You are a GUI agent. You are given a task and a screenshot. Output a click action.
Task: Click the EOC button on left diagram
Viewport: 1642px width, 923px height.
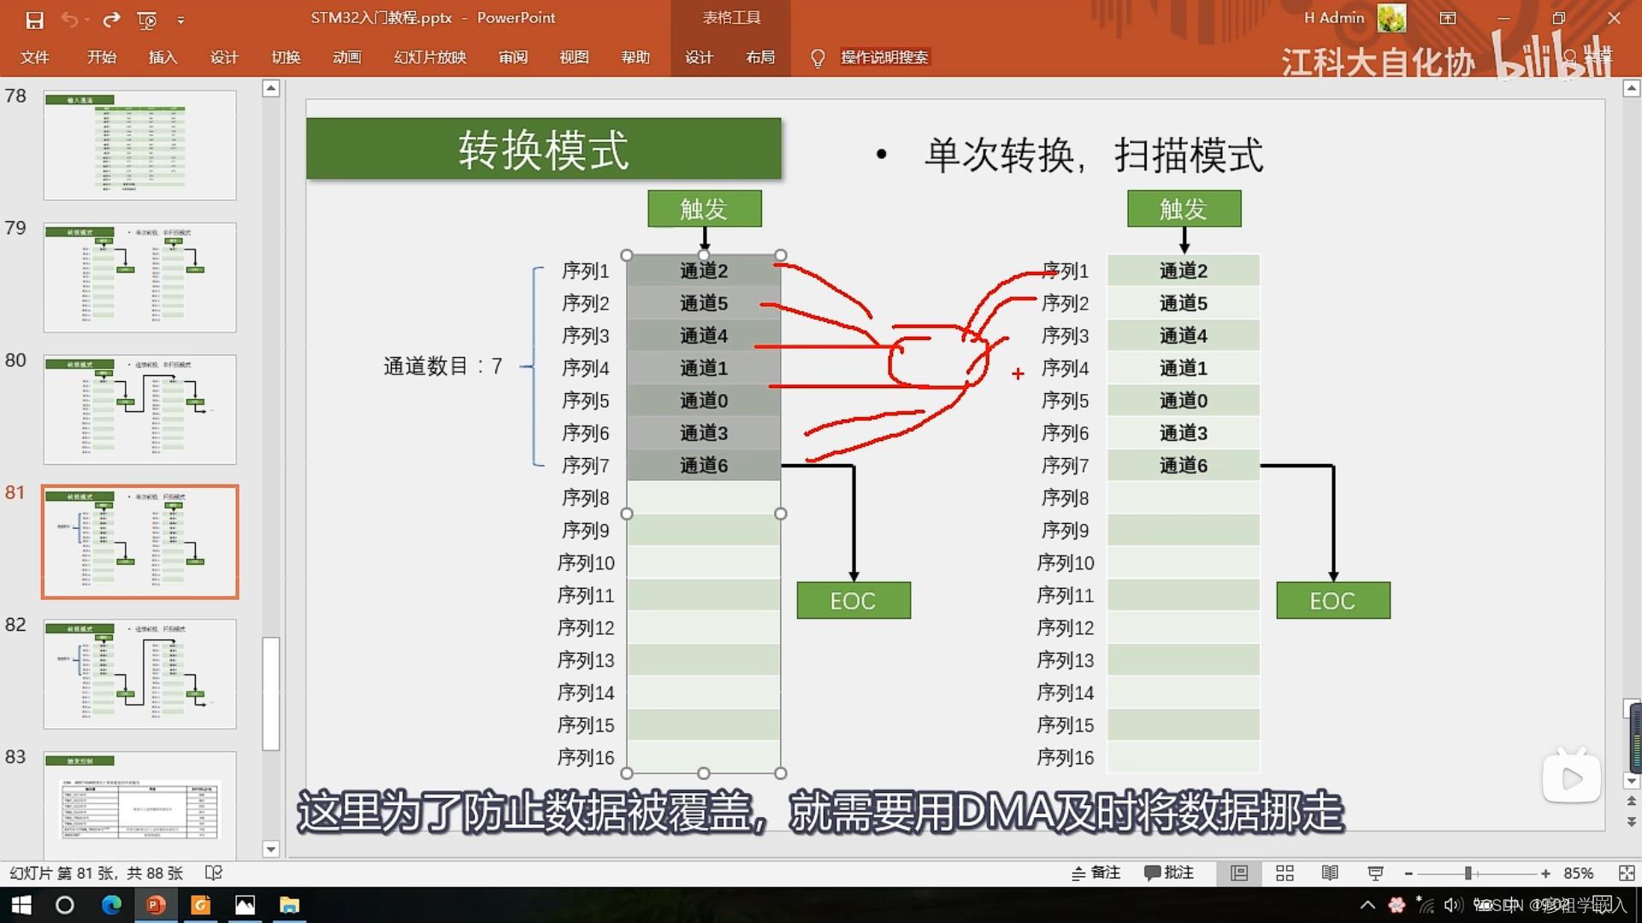click(x=852, y=600)
